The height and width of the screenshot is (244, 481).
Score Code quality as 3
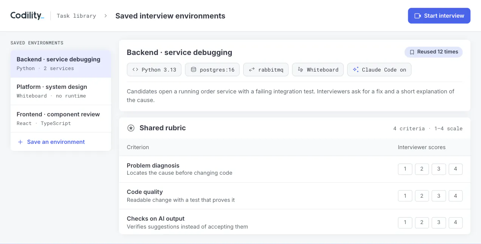pos(439,196)
